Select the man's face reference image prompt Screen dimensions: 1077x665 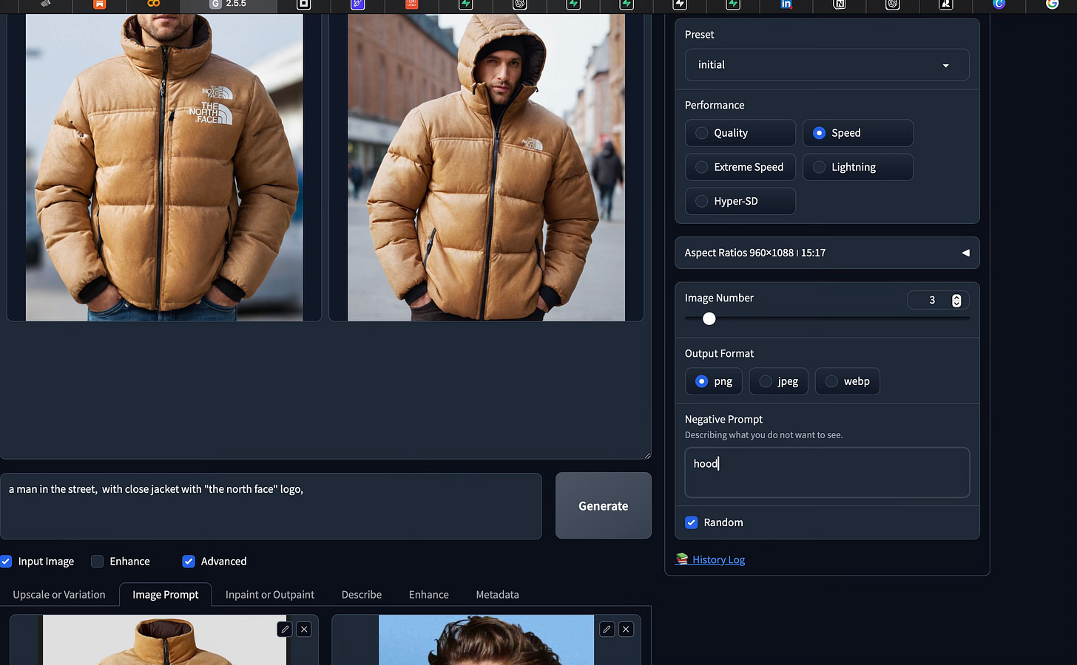[486, 641]
